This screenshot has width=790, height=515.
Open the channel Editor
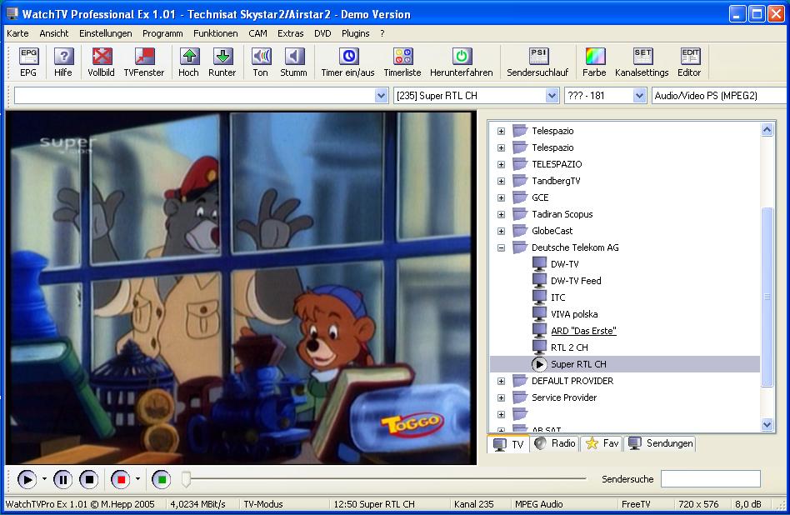coord(689,62)
